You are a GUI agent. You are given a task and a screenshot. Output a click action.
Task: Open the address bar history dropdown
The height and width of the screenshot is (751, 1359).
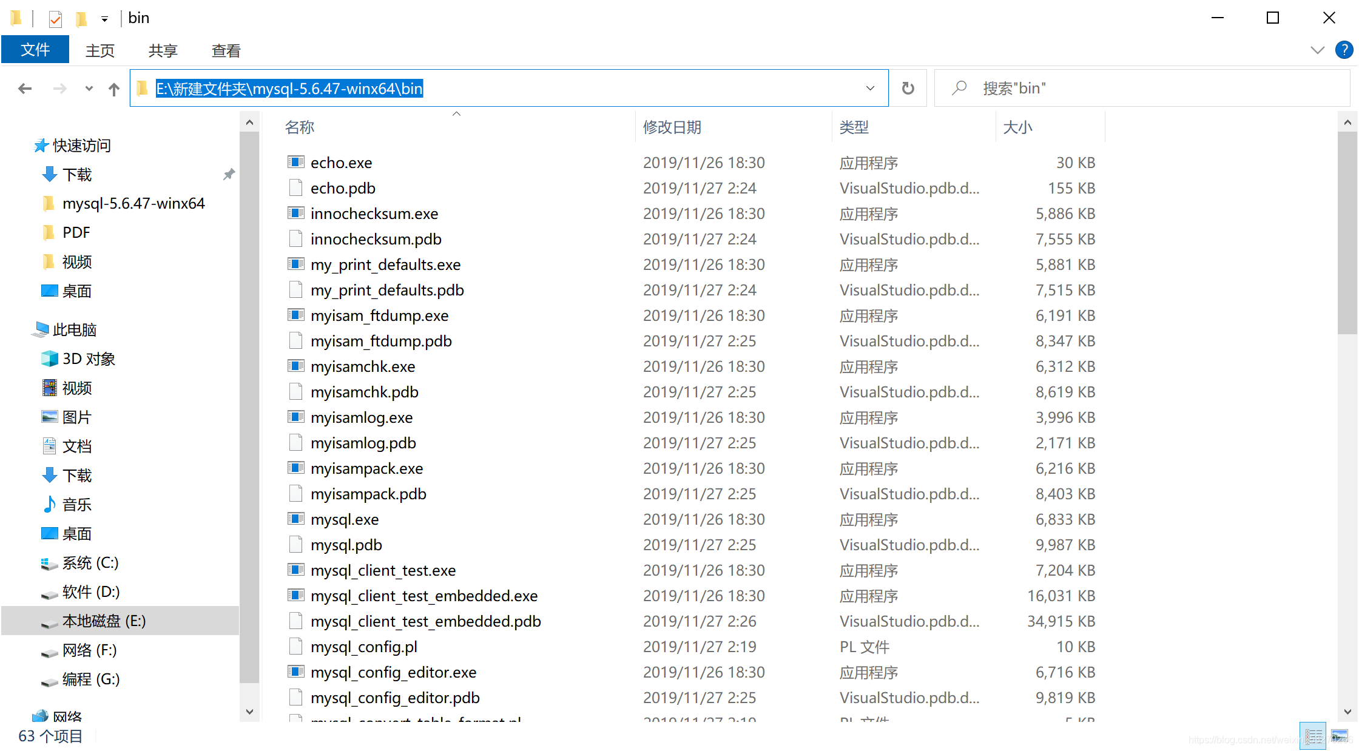coord(870,89)
